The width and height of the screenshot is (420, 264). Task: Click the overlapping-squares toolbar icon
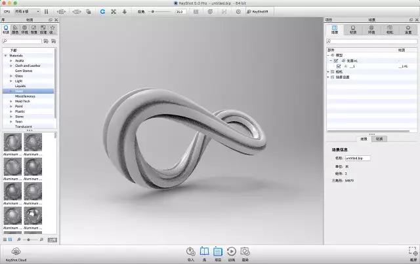click(x=89, y=12)
